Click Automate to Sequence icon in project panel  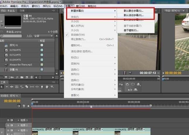click(x=12, y=77)
